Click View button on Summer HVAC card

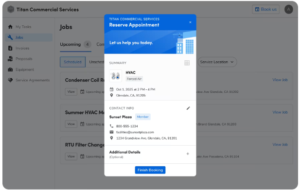[x=71, y=124]
